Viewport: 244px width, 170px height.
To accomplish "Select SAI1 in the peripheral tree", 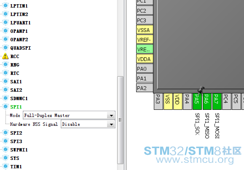I will pos(16,82).
